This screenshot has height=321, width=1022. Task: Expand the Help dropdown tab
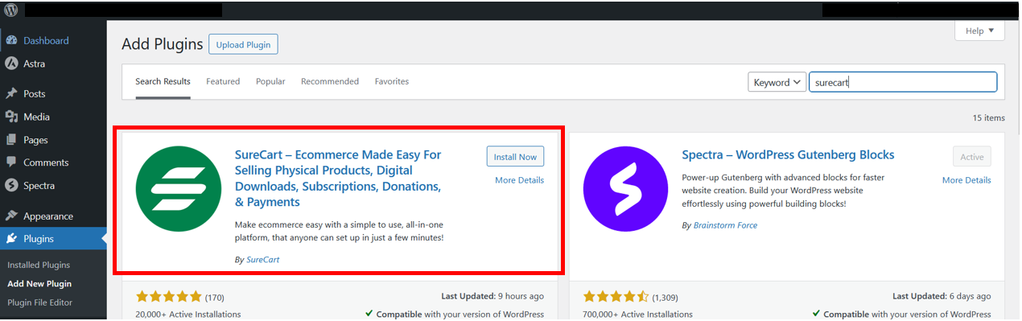tap(979, 31)
